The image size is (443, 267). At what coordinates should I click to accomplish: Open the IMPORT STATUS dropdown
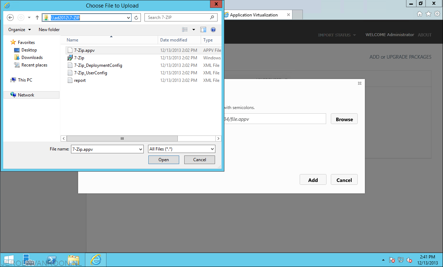point(337,35)
